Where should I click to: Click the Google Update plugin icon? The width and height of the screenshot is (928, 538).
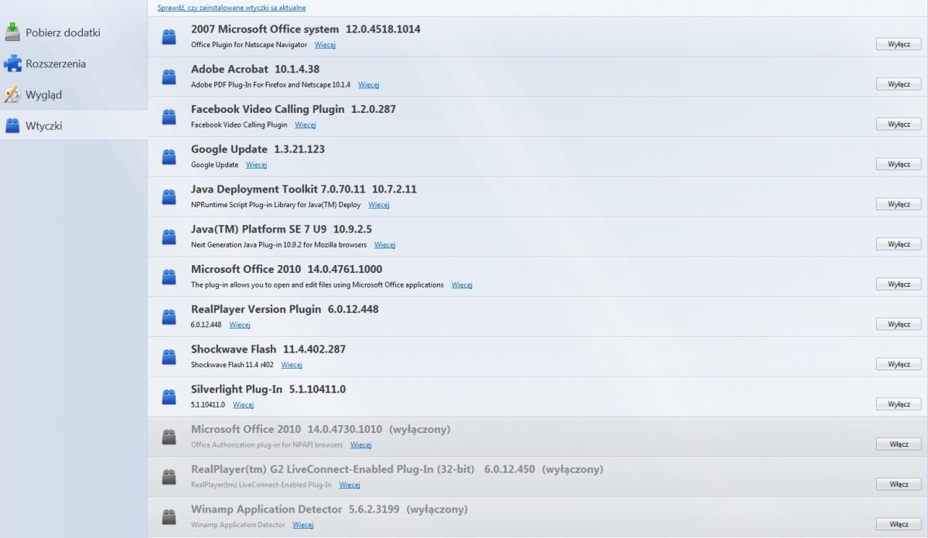click(x=169, y=157)
